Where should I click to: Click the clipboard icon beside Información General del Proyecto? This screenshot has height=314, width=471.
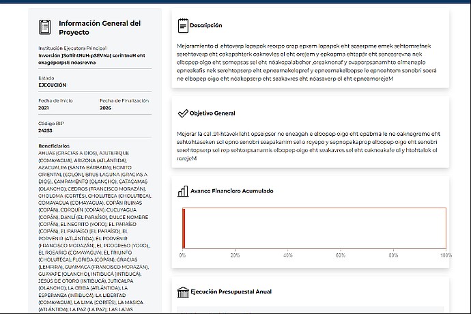[x=45, y=27]
